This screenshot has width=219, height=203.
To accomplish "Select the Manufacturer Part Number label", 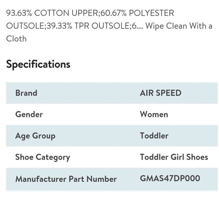I will pos(66,179).
